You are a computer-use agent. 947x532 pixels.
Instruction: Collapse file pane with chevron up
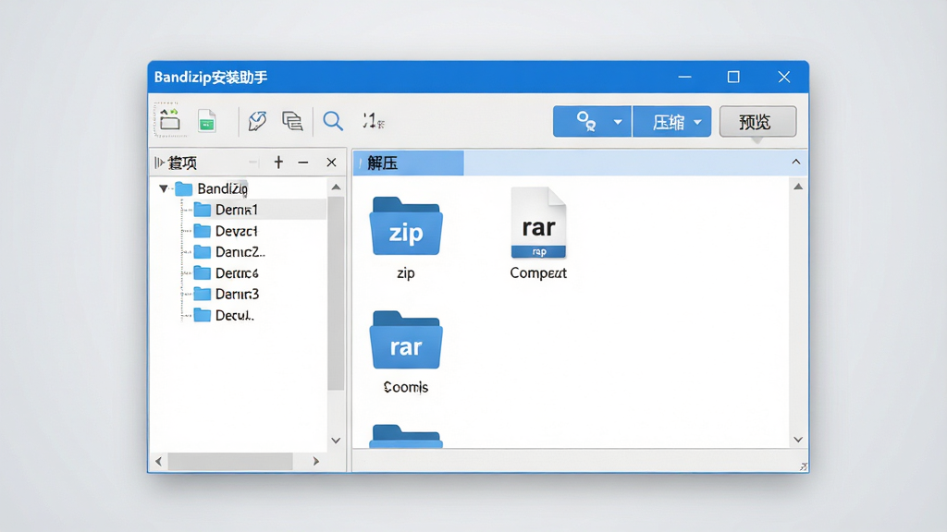[796, 162]
